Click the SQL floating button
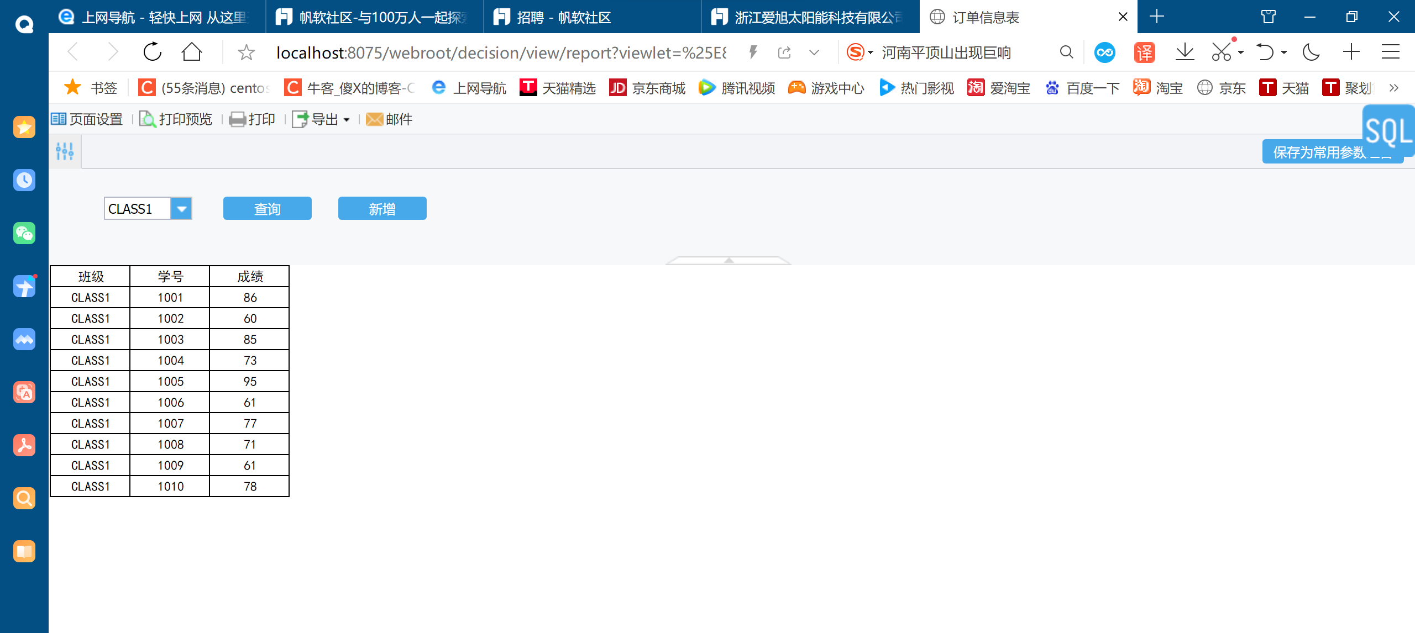 point(1388,131)
